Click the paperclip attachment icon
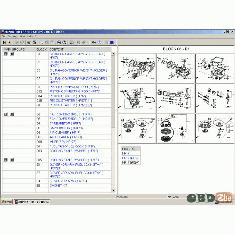Screen dimensions: 235x235 coord(84,42)
